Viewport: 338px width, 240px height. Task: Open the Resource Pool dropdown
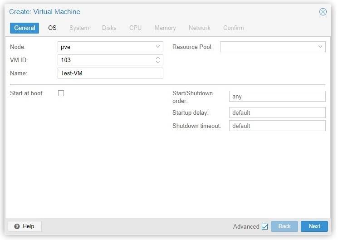[320, 47]
